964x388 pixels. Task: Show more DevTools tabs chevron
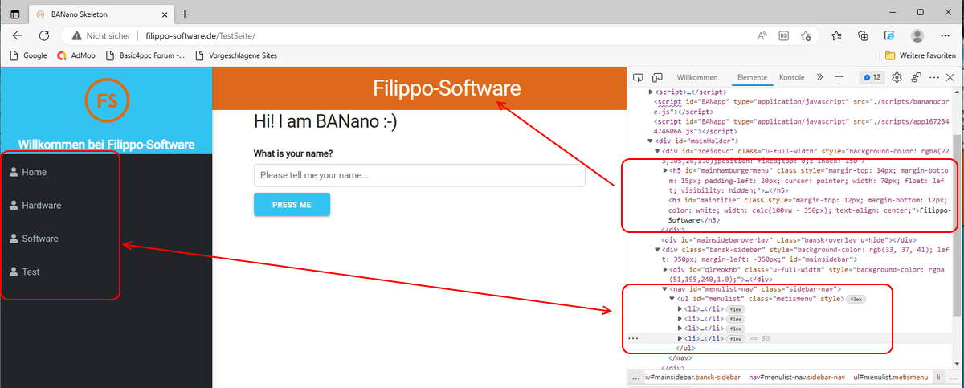[x=820, y=77]
